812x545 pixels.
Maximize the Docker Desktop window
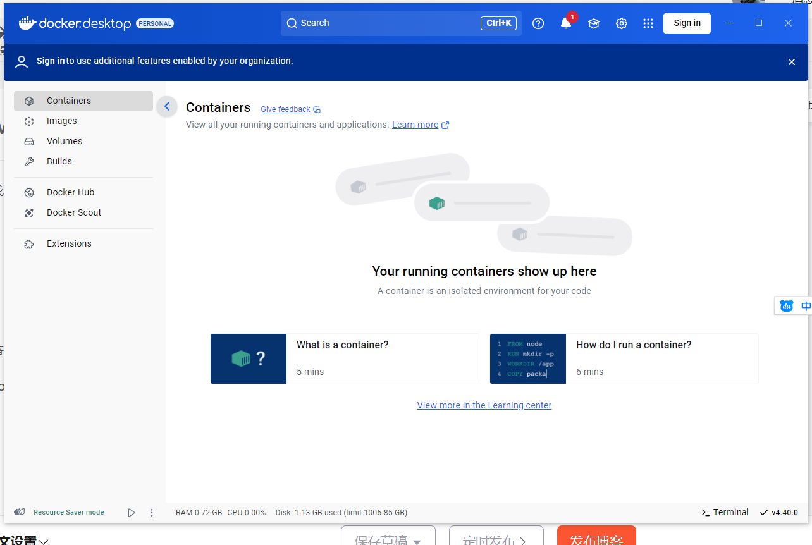[759, 23]
